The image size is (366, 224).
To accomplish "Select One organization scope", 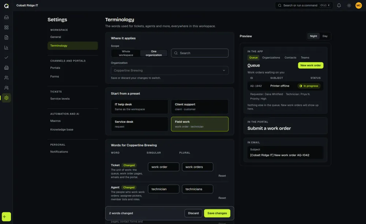I will click(x=154, y=53).
